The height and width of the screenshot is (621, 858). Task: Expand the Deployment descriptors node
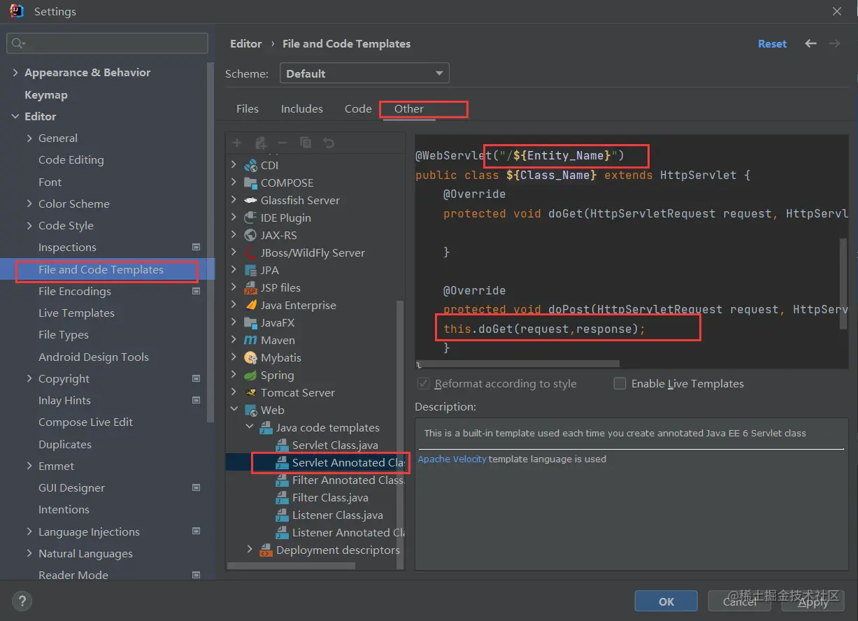[250, 550]
